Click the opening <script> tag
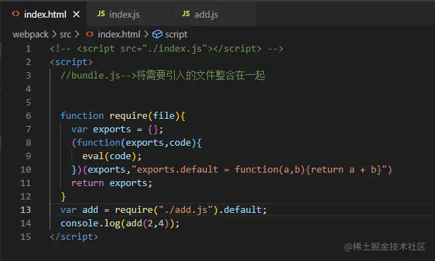The image size is (435, 261). point(71,62)
